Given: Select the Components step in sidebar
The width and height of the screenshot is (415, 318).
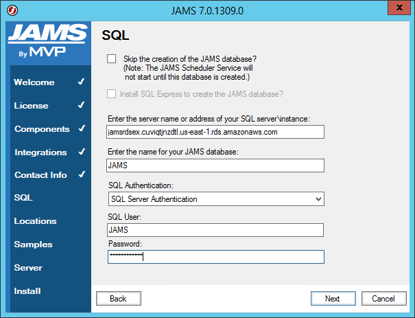Looking at the screenshot, I should pos(42,129).
